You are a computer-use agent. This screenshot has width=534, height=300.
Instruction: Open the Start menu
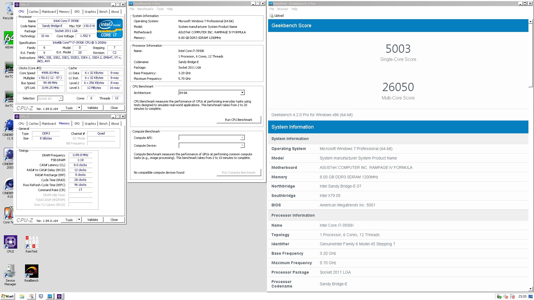[x=8, y=296]
